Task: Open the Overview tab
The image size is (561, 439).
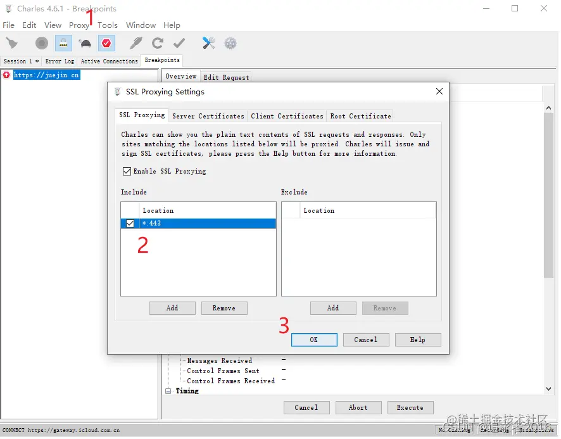Action: (180, 76)
